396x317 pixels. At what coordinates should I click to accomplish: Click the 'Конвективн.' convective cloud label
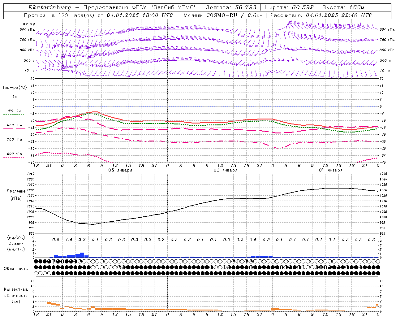16,289
